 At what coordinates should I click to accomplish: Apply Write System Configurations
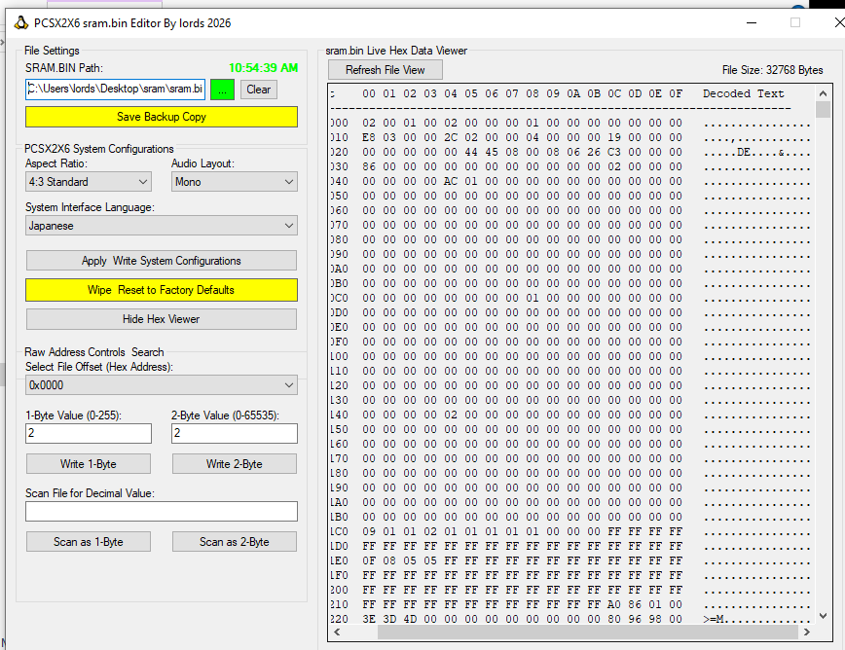point(162,261)
